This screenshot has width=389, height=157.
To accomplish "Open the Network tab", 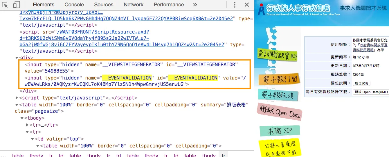I will tap(134, 5).
